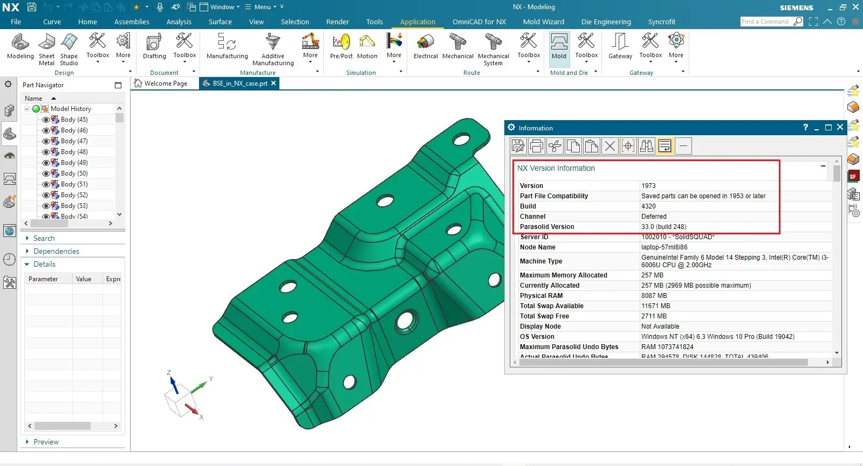Clear the Information window with the X icon
This screenshot has width=863, height=466.
(610, 146)
